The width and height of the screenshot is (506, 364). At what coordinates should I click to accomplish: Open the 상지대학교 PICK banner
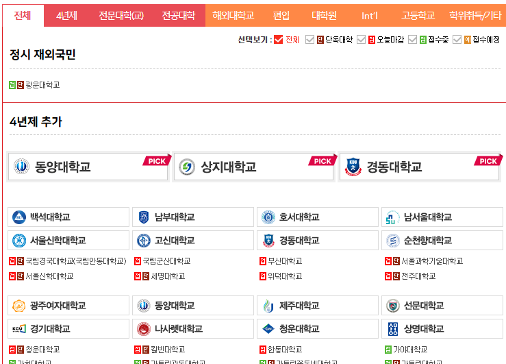pyautogui.click(x=253, y=167)
